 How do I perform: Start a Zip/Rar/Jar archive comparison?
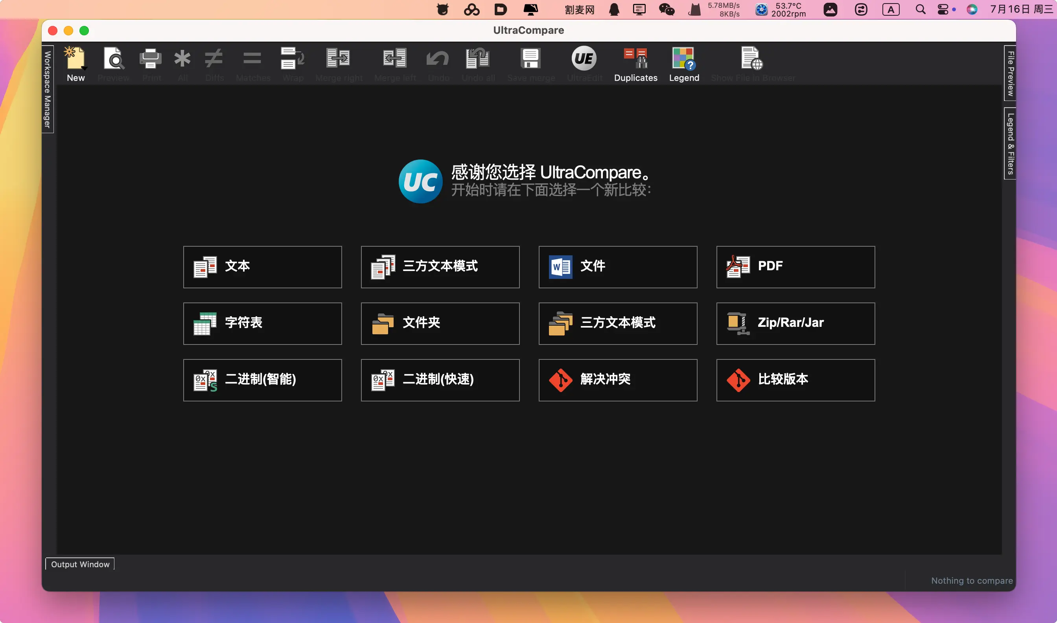[x=796, y=324]
